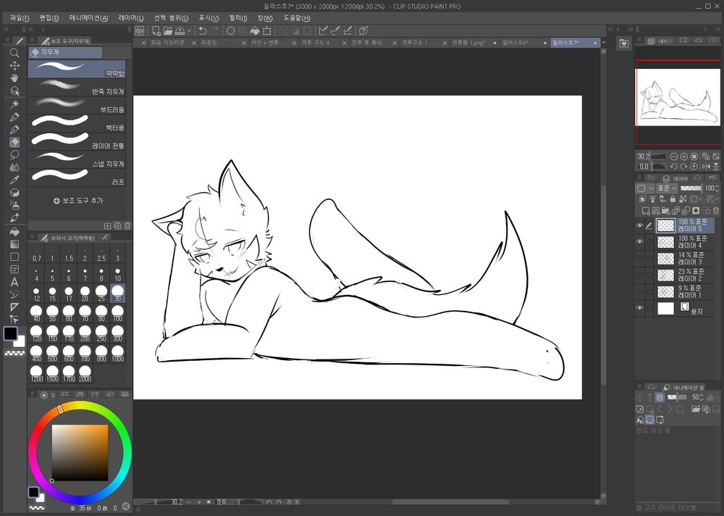Pick the Eyedropper tool
724x516 pixels.
(x=14, y=180)
